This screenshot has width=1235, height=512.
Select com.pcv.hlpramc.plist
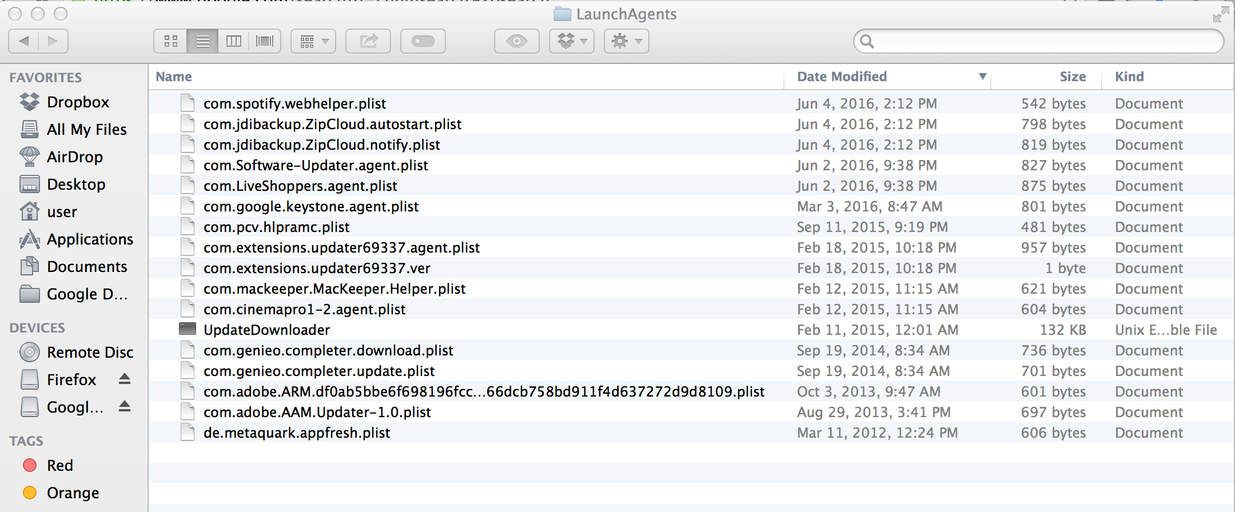[x=276, y=227]
